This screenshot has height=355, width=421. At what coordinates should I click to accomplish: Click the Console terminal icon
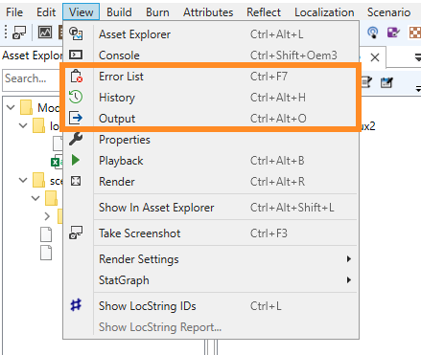point(76,55)
